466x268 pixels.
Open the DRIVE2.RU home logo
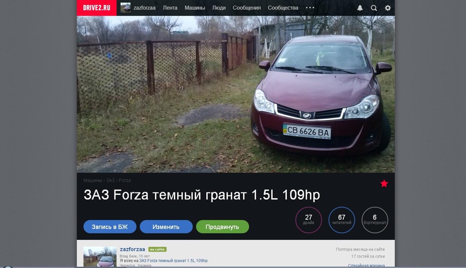click(x=97, y=8)
